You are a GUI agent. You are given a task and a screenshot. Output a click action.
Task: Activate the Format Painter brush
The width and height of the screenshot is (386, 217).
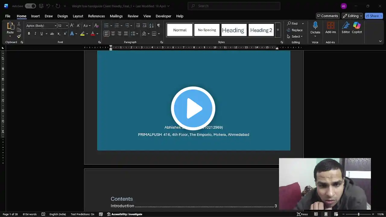[x=19, y=36]
